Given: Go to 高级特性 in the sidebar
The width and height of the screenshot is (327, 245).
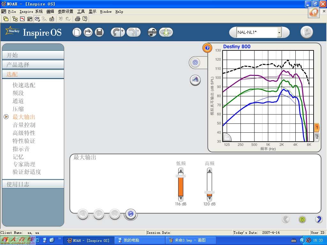Looking at the screenshot, I should (x=24, y=133).
